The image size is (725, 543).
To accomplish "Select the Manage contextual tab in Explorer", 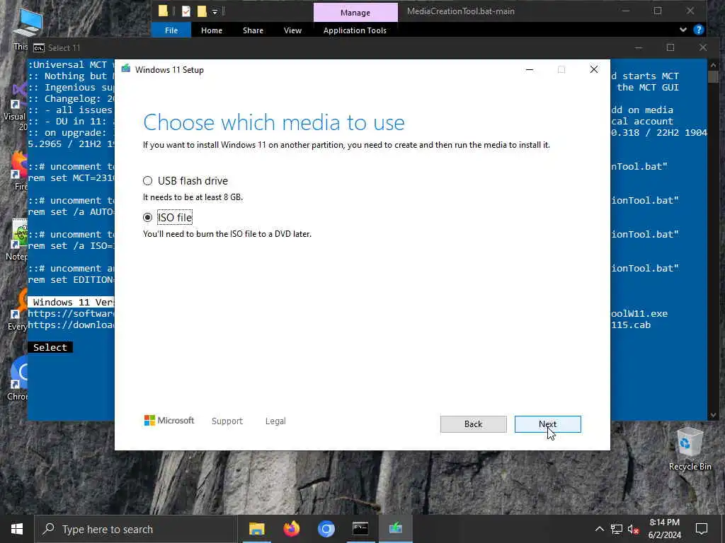I will tap(355, 13).
